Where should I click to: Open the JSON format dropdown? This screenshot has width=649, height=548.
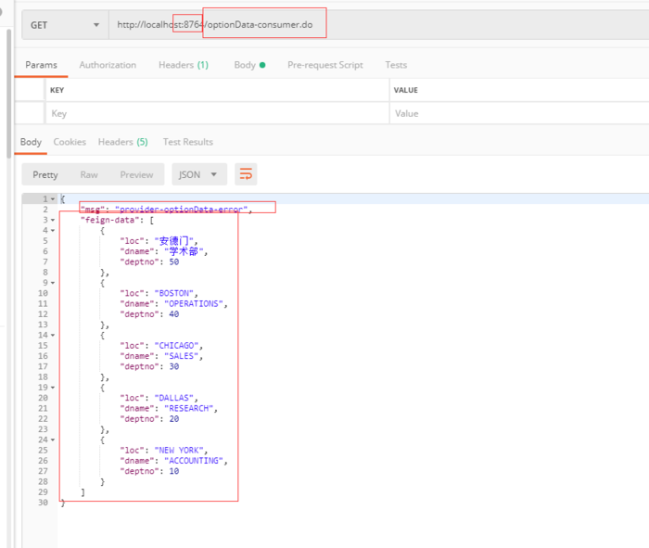click(199, 174)
